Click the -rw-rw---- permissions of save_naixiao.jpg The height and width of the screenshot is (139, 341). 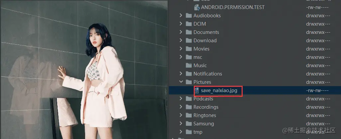coord(317,90)
